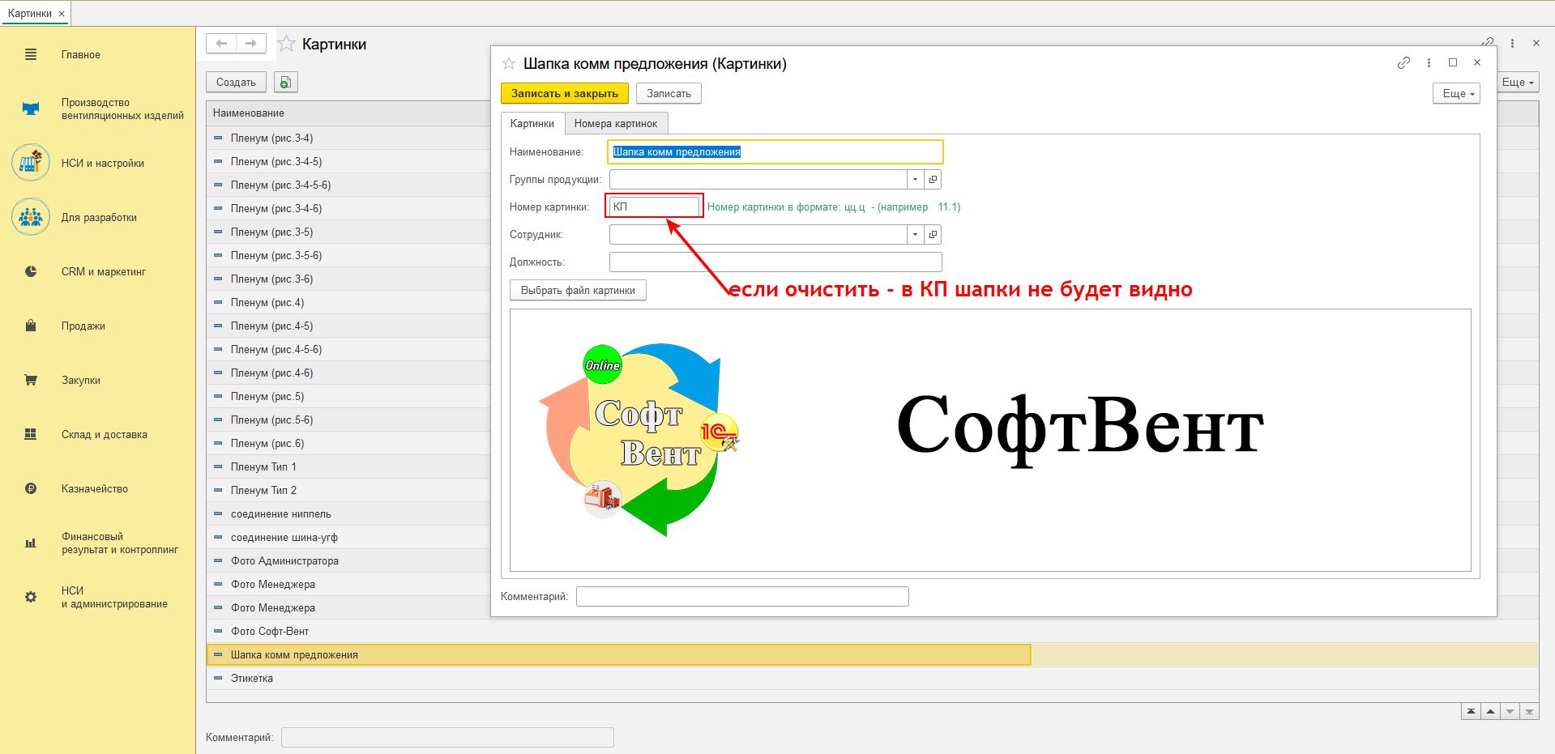Expand the Группы продукции dropdown list

[915, 180]
